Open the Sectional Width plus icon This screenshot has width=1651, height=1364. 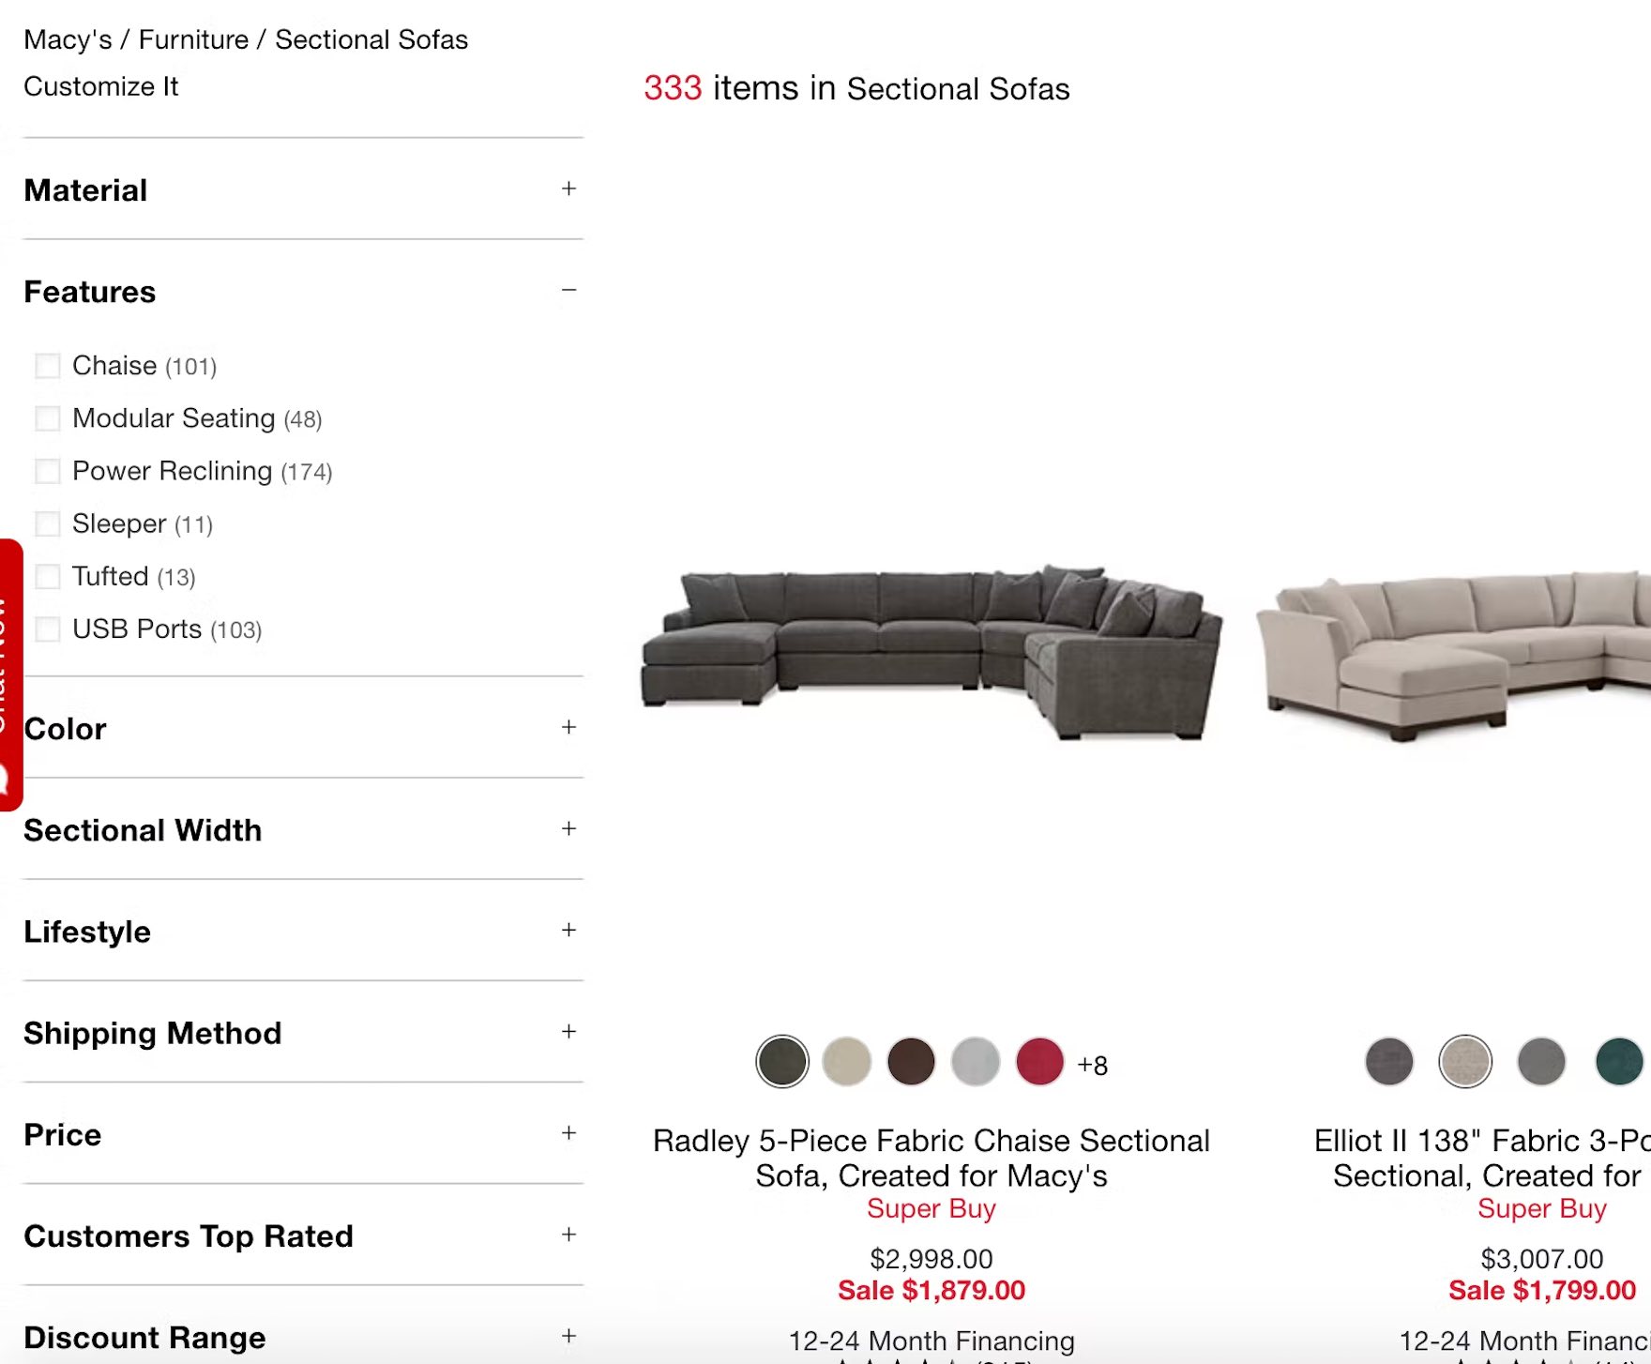[x=568, y=828]
